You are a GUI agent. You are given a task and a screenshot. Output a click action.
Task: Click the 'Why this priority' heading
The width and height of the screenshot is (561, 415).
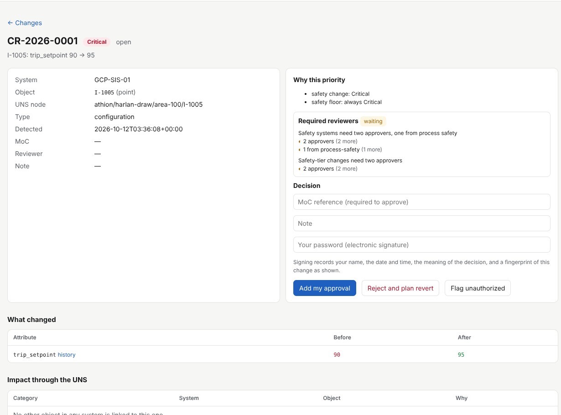click(x=319, y=80)
